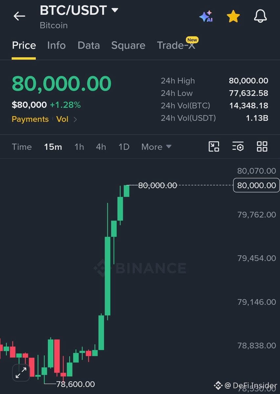280x394 pixels.
Task: Open price alert bell icon
Action: click(260, 16)
